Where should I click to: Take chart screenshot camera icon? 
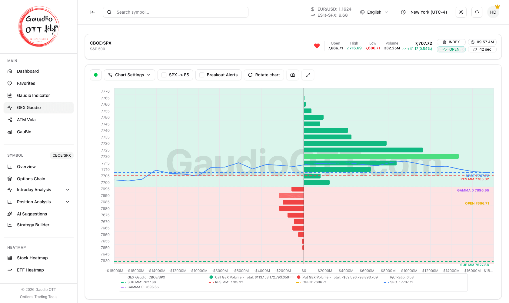point(293,75)
